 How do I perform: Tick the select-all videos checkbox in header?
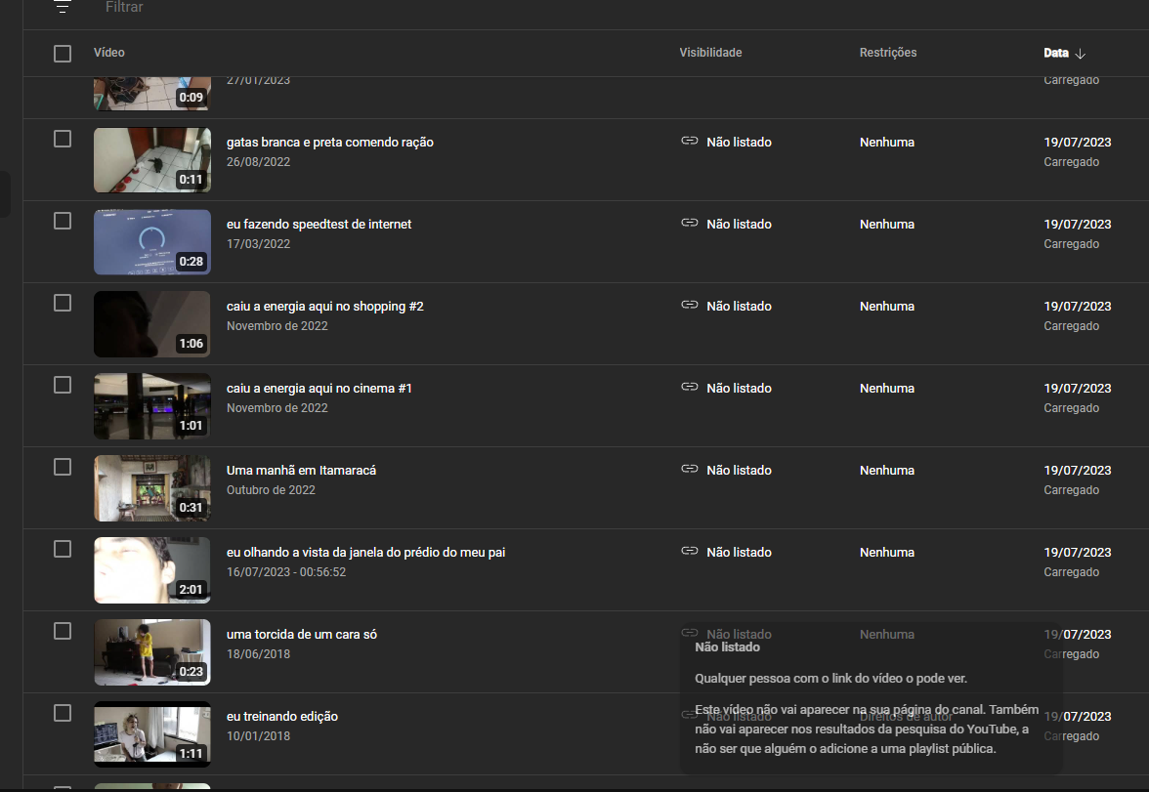coord(63,54)
